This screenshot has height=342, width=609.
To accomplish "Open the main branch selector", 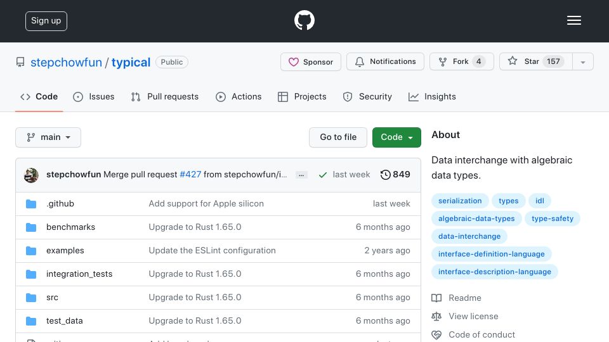I will [x=48, y=137].
